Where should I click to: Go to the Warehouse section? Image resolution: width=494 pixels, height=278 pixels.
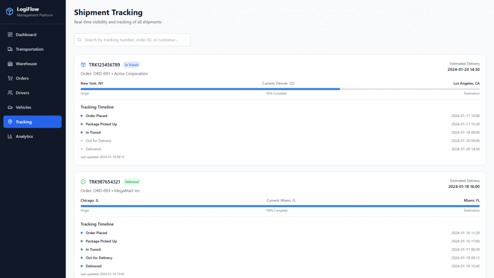click(x=26, y=64)
